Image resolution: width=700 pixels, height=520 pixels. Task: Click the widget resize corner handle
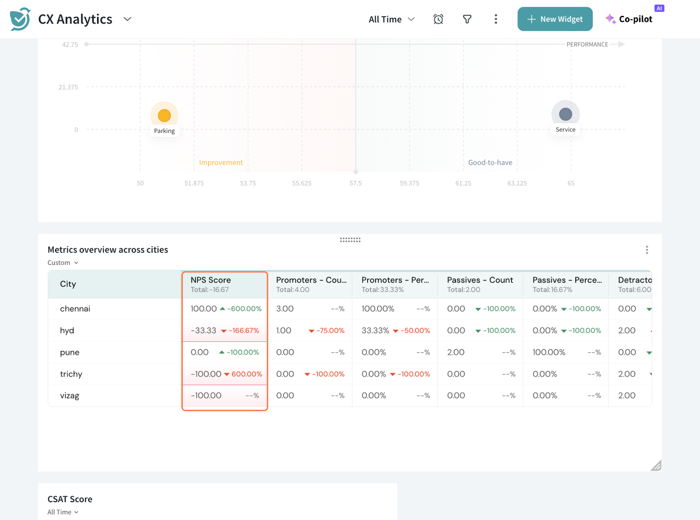655,465
